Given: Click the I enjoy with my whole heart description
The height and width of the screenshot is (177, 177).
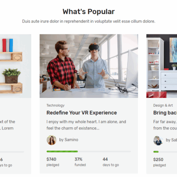Looking at the screenshot, I should point(86,125).
